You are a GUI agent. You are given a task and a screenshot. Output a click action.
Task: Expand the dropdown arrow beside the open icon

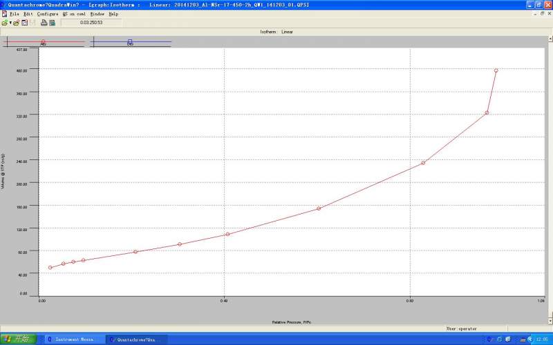10,23
